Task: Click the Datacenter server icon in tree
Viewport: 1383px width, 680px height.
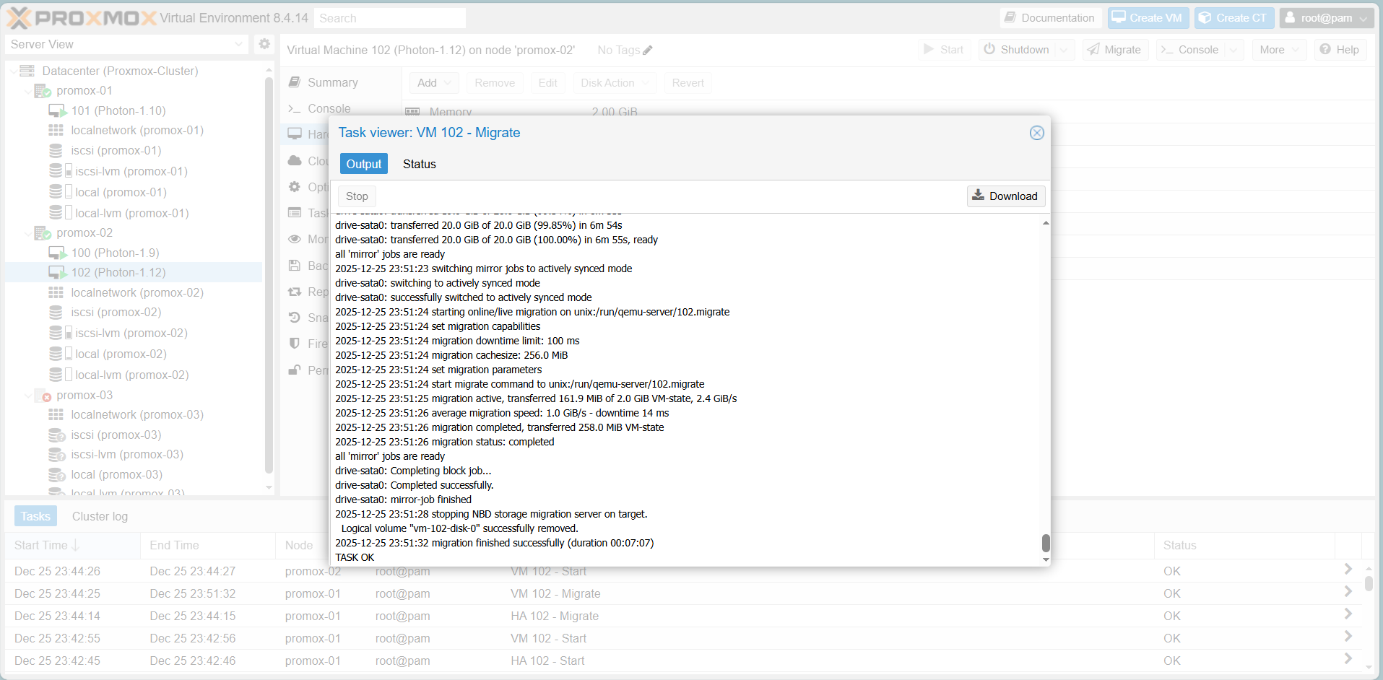Action: click(x=27, y=71)
